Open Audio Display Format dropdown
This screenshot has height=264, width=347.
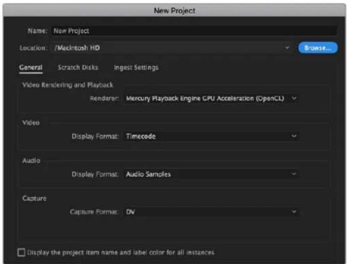[211, 174]
